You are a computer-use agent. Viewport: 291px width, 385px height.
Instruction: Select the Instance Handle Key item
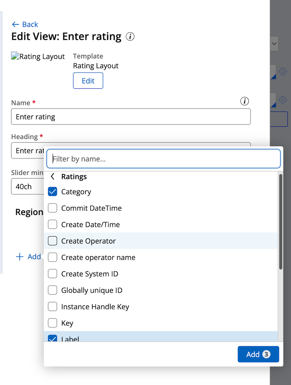[x=161, y=307]
